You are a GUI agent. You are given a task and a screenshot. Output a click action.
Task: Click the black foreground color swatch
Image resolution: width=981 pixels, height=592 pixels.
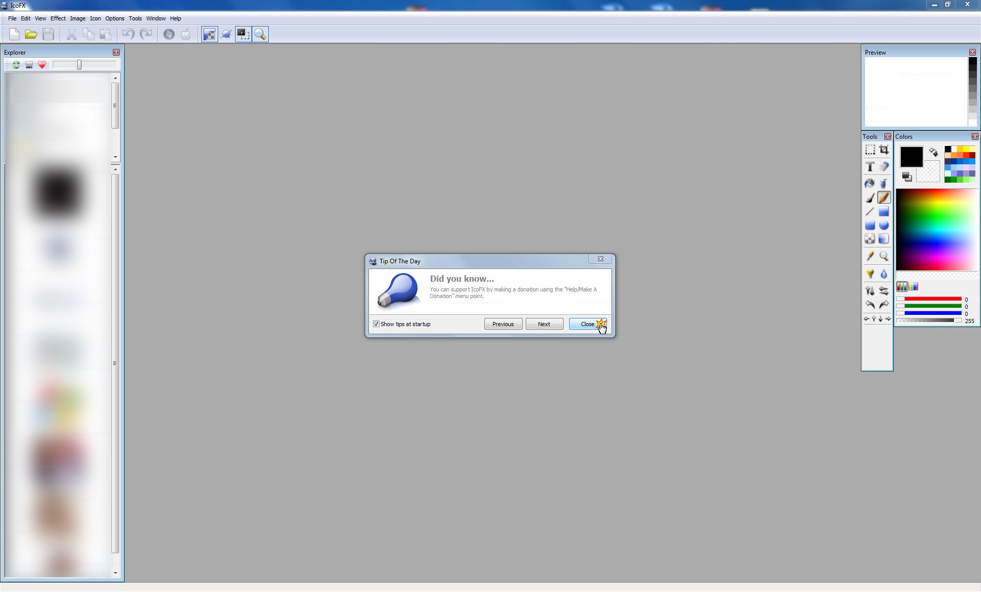coord(911,157)
